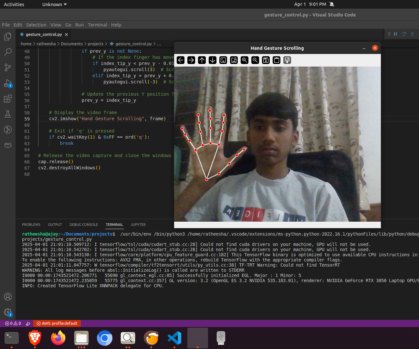The image size is (419, 349).
Task: Expand the projects breadcrumb in the editor
Action: 96,44
